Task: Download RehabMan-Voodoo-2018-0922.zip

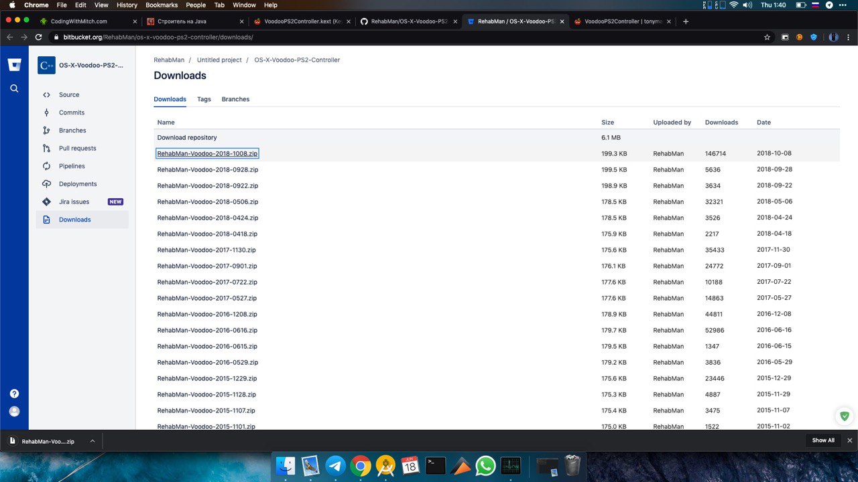Action: [x=208, y=185]
